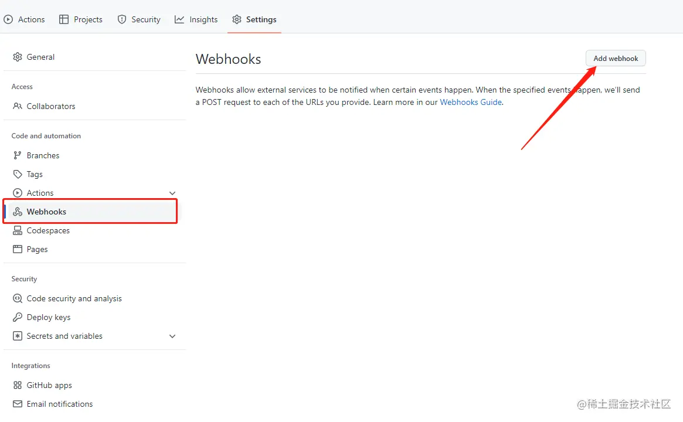Switch to the Projects tab
This screenshot has width=683, height=422.
click(81, 19)
